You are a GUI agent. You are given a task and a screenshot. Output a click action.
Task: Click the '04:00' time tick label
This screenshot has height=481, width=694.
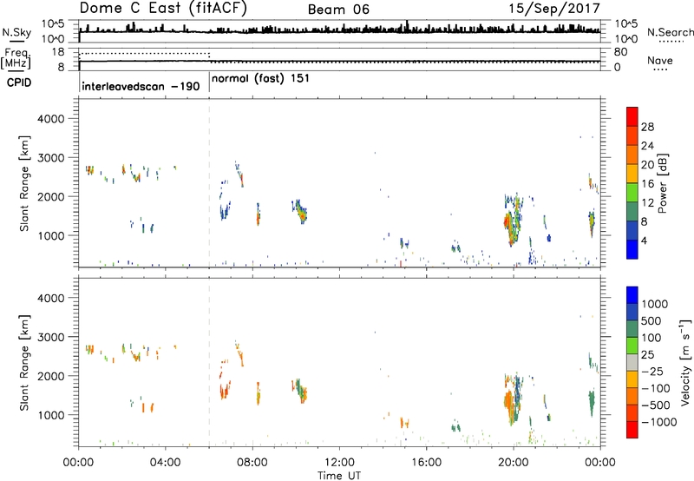point(165,463)
